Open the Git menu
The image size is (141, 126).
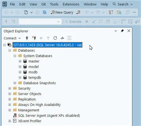43,4
